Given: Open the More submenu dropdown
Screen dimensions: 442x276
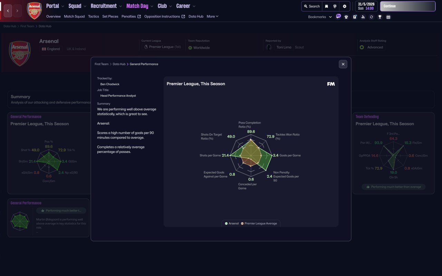Looking at the screenshot, I should point(213,17).
